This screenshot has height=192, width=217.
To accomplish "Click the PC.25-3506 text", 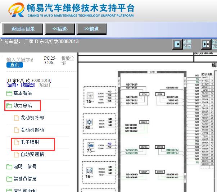I will [50, 60].
